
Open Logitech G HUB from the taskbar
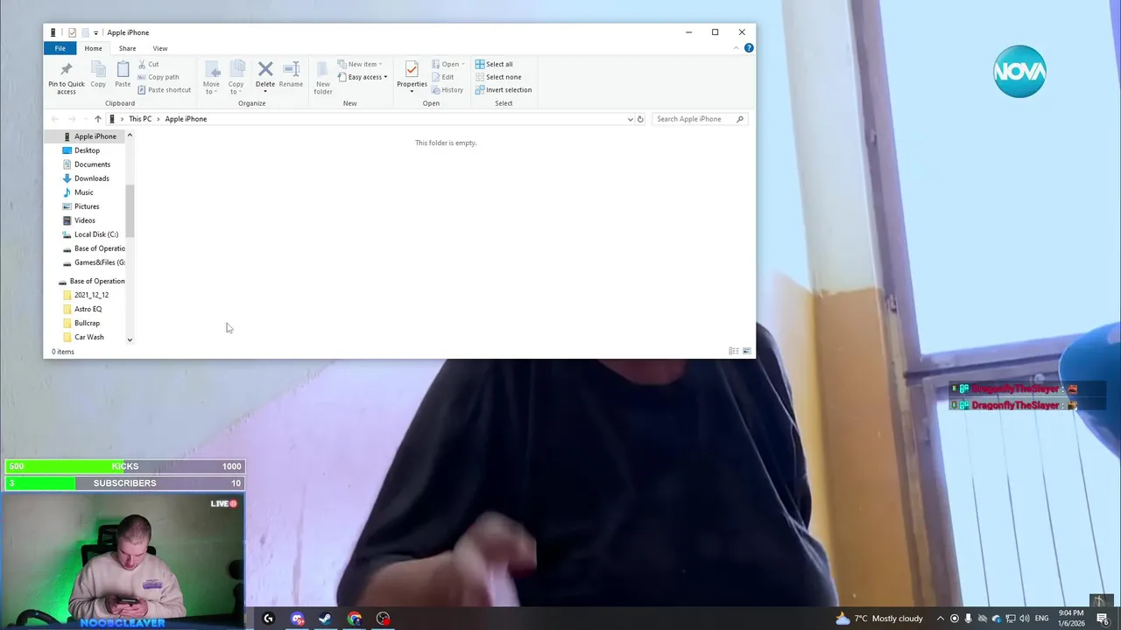point(269,619)
